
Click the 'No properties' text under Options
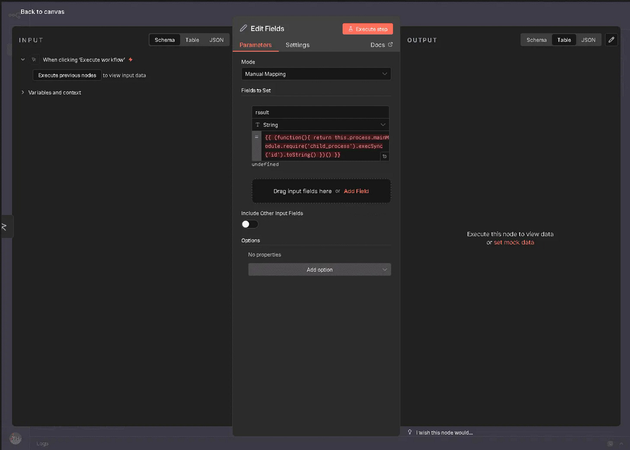click(264, 254)
